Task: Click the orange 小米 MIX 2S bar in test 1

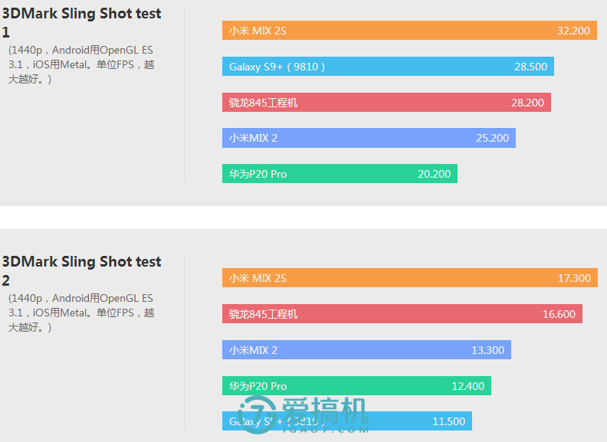Action: coord(409,30)
